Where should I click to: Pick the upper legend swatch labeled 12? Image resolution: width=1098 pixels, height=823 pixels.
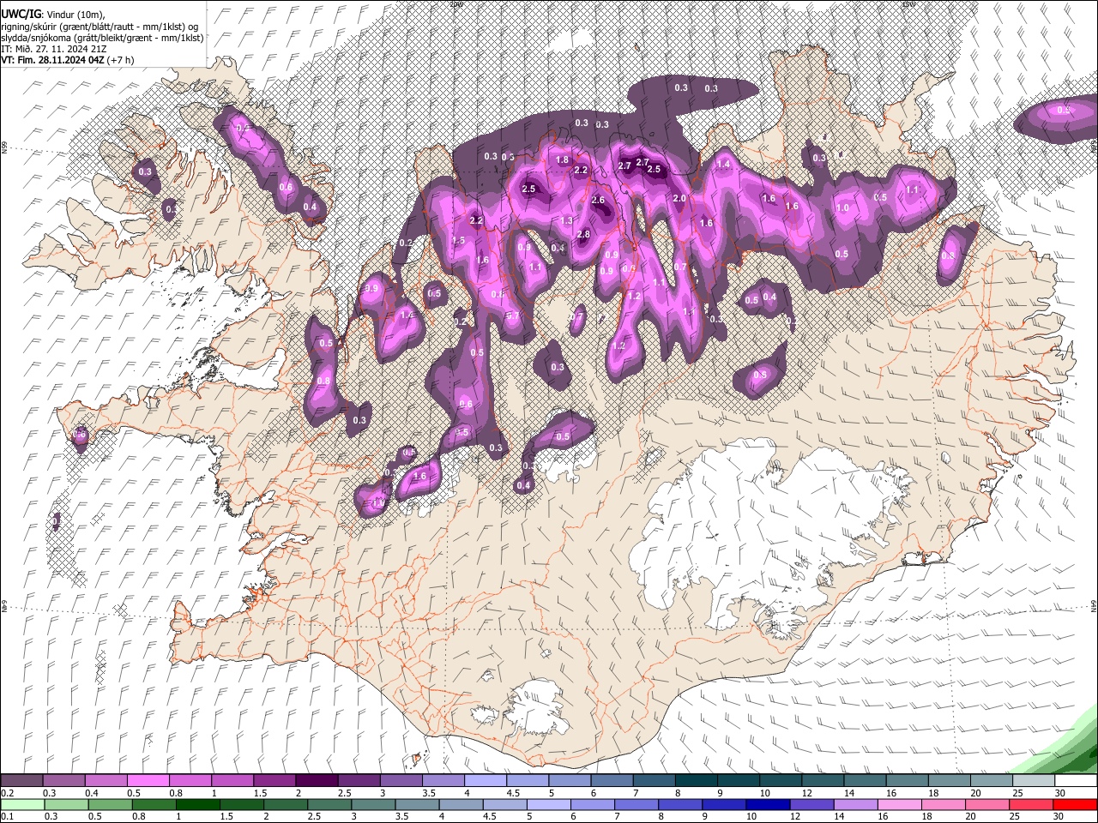click(x=823, y=781)
